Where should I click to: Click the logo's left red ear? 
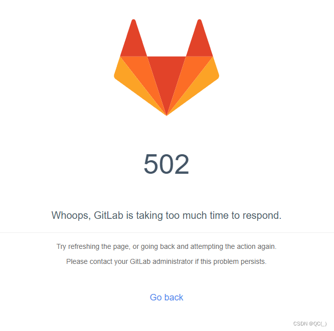click(x=133, y=42)
